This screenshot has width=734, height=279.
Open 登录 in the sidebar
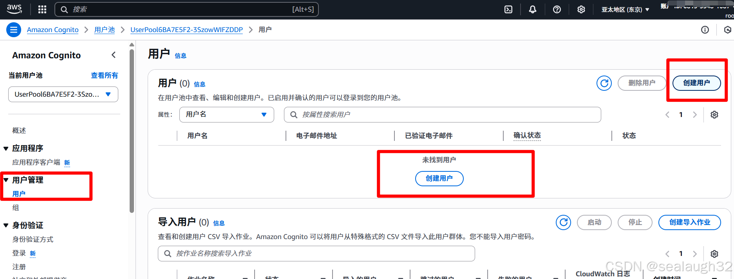point(19,253)
